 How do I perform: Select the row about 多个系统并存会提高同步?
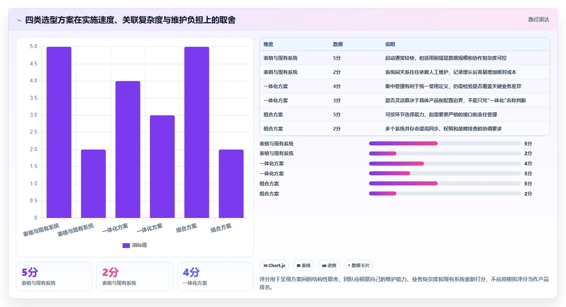tap(405, 129)
